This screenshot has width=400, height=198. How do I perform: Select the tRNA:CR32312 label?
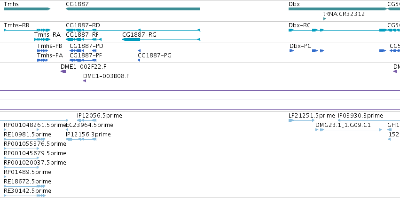coord(344,14)
